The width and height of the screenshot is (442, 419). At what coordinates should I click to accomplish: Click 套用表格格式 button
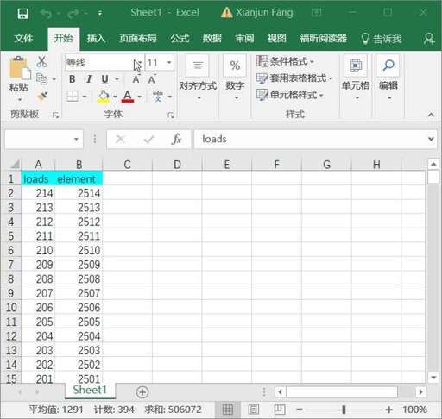point(294,78)
